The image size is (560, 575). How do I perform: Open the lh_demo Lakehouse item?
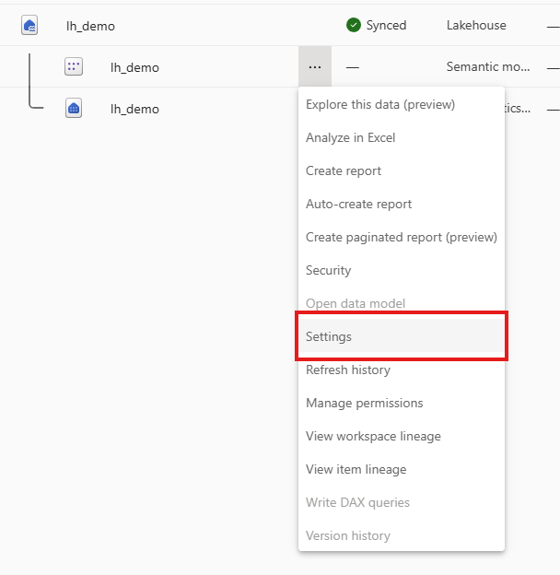click(x=90, y=26)
